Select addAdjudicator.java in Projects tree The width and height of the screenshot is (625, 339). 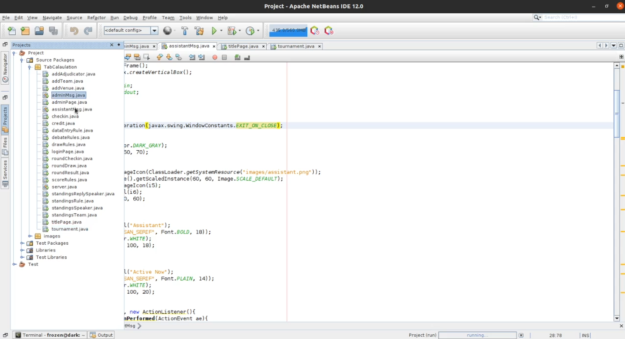[x=73, y=74]
